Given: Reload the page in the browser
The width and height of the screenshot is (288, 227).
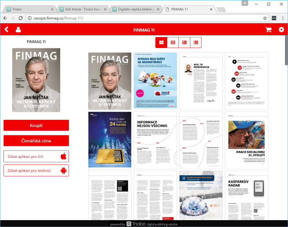Looking at the screenshot, I should [20, 18].
